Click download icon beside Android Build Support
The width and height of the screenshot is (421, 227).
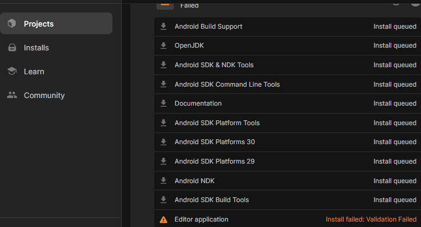pyautogui.click(x=164, y=26)
